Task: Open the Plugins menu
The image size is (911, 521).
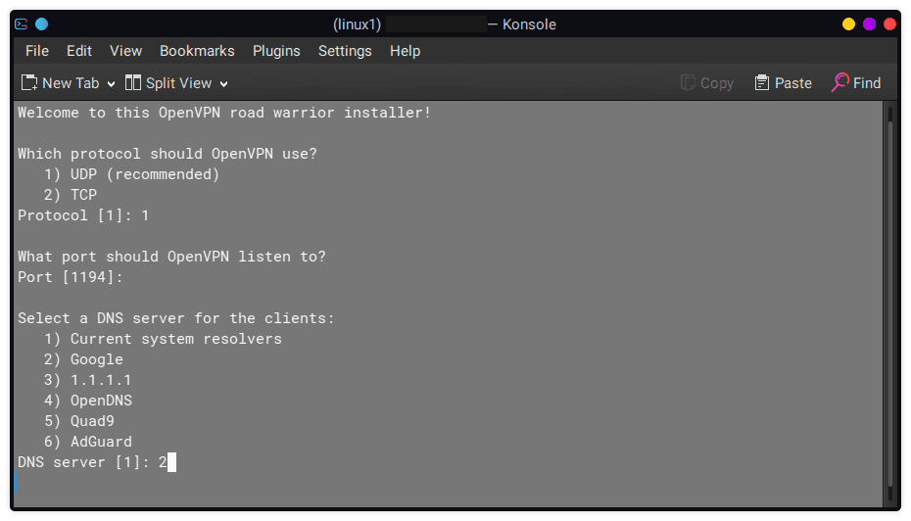Action: click(x=276, y=51)
